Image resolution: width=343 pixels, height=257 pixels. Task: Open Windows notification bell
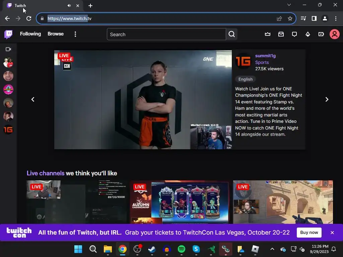point(334,249)
